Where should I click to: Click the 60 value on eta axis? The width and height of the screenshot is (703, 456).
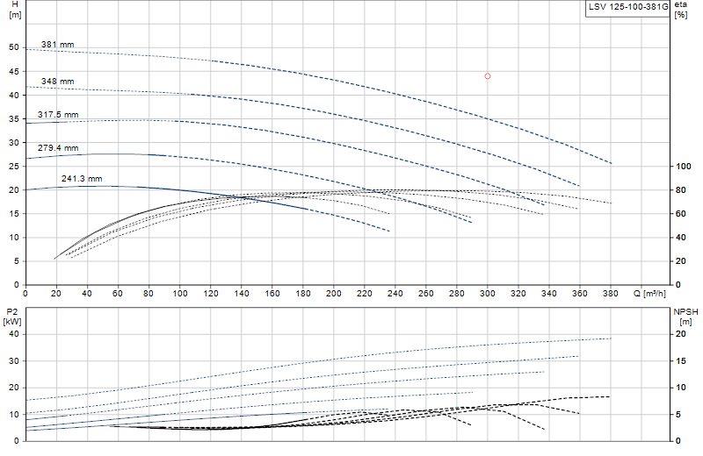coord(680,214)
